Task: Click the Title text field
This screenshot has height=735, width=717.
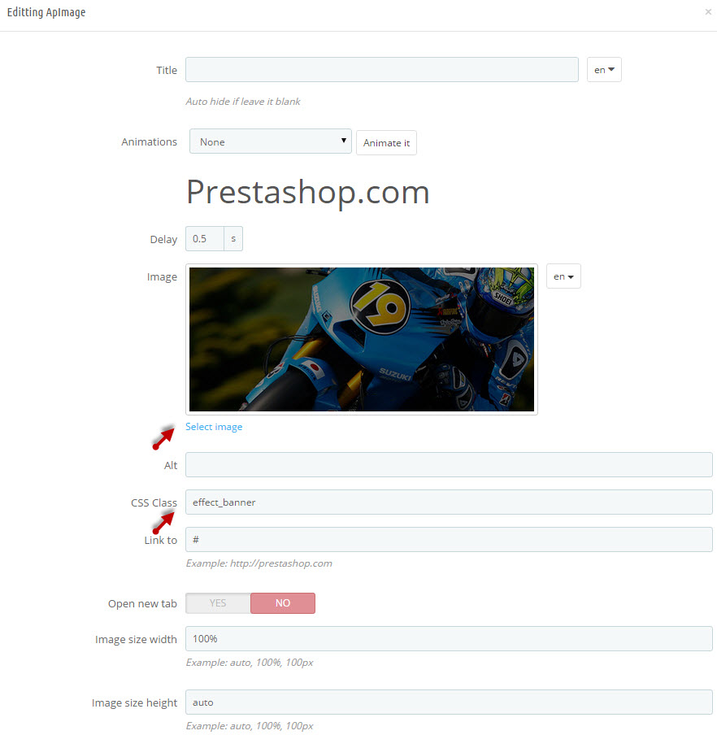Action: coord(382,70)
